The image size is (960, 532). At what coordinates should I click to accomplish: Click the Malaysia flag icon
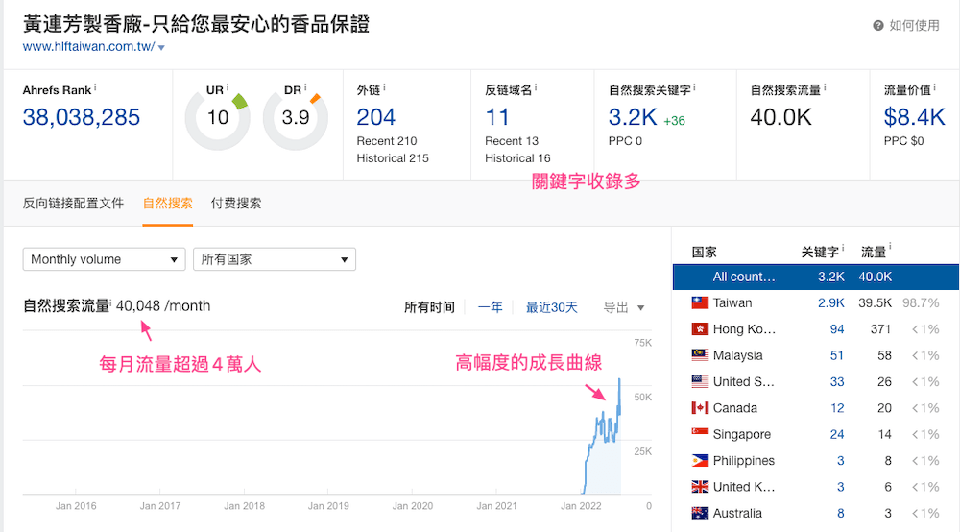tap(700, 355)
